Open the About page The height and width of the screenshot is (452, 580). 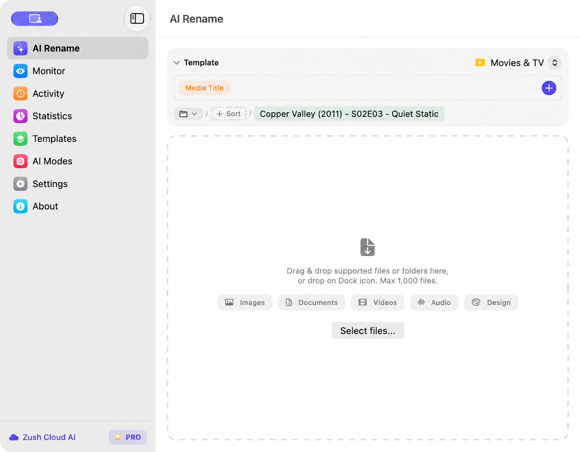click(x=78, y=206)
